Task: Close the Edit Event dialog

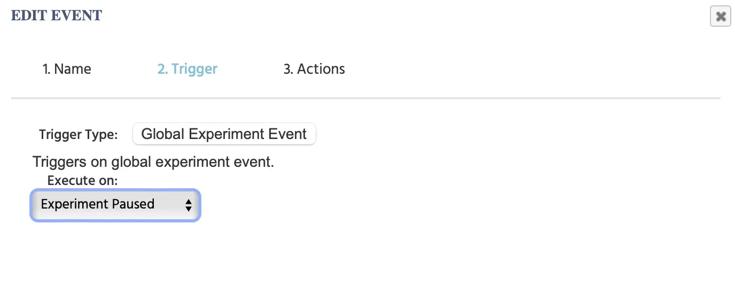Action: [x=720, y=17]
